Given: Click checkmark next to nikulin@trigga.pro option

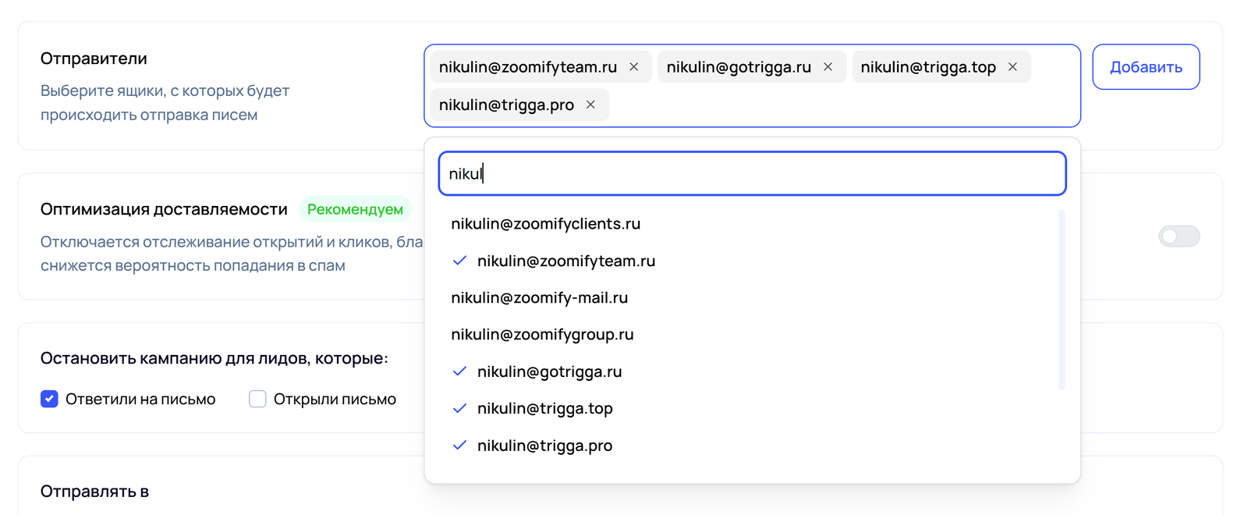Looking at the screenshot, I should (459, 446).
